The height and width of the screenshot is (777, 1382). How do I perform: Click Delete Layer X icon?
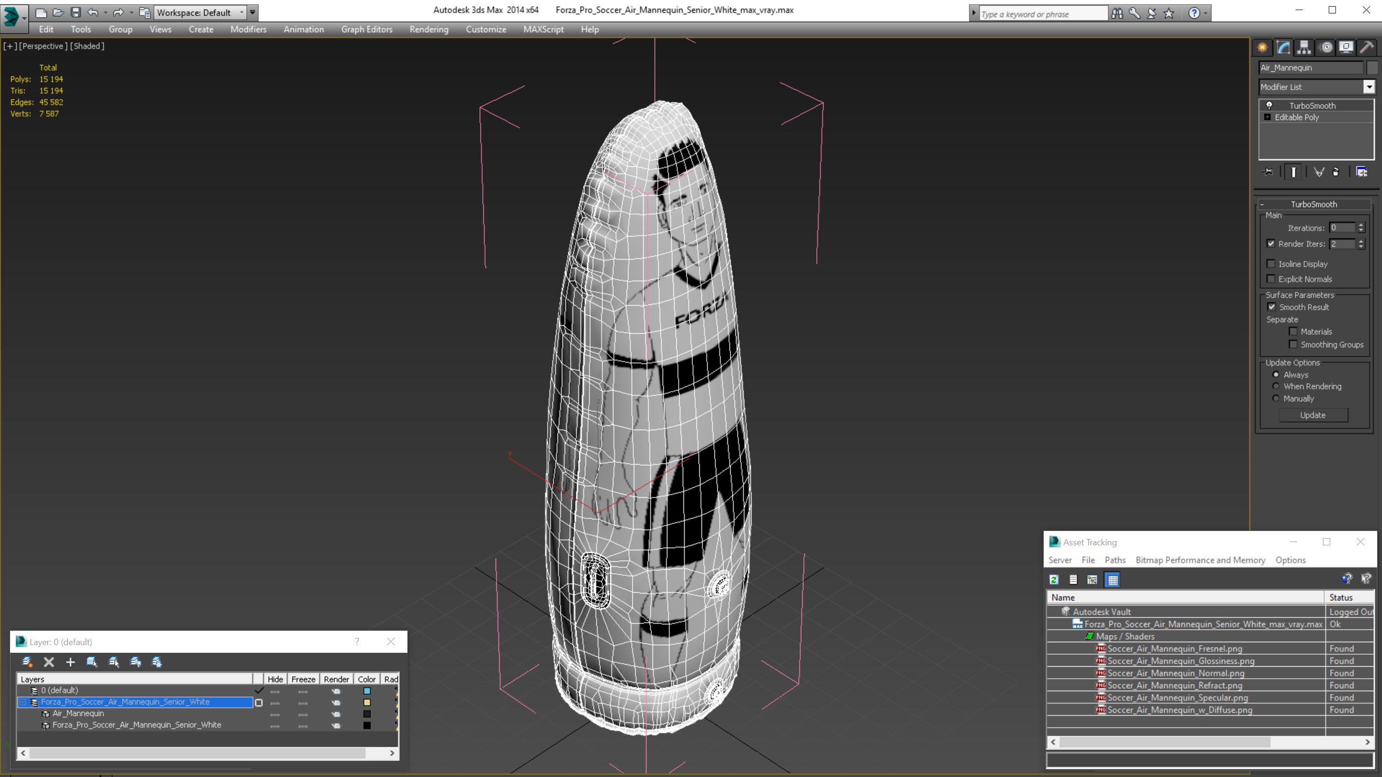click(49, 662)
